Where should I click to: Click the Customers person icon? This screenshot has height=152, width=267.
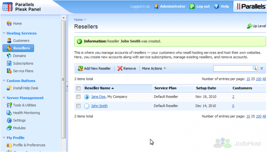pos(9,41)
